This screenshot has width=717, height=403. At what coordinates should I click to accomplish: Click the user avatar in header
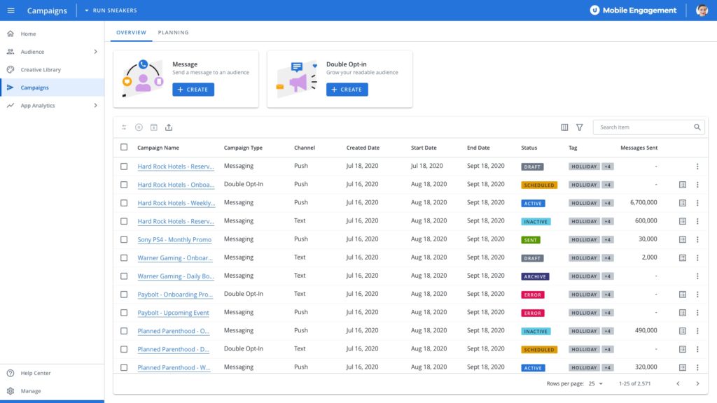click(x=702, y=10)
